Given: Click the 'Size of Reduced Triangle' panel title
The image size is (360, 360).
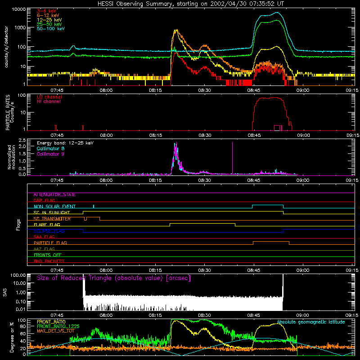Looking at the screenshot, I should pyautogui.click(x=114, y=278).
